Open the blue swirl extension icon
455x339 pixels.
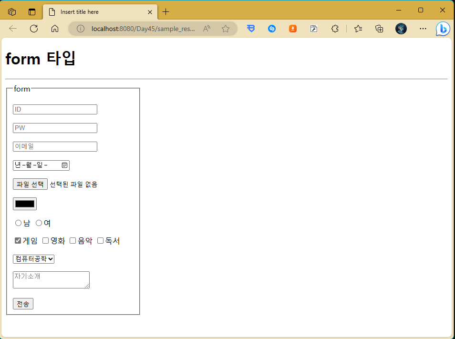(x=272, y=29)
